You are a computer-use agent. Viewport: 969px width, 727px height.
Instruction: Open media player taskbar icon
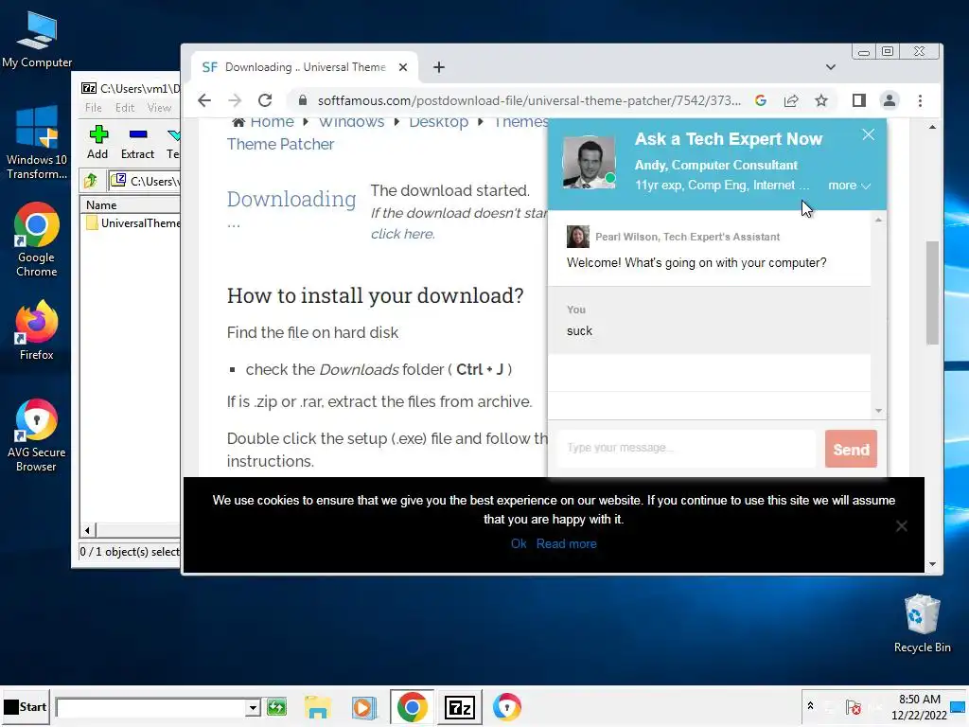click(x=364, y=707)
